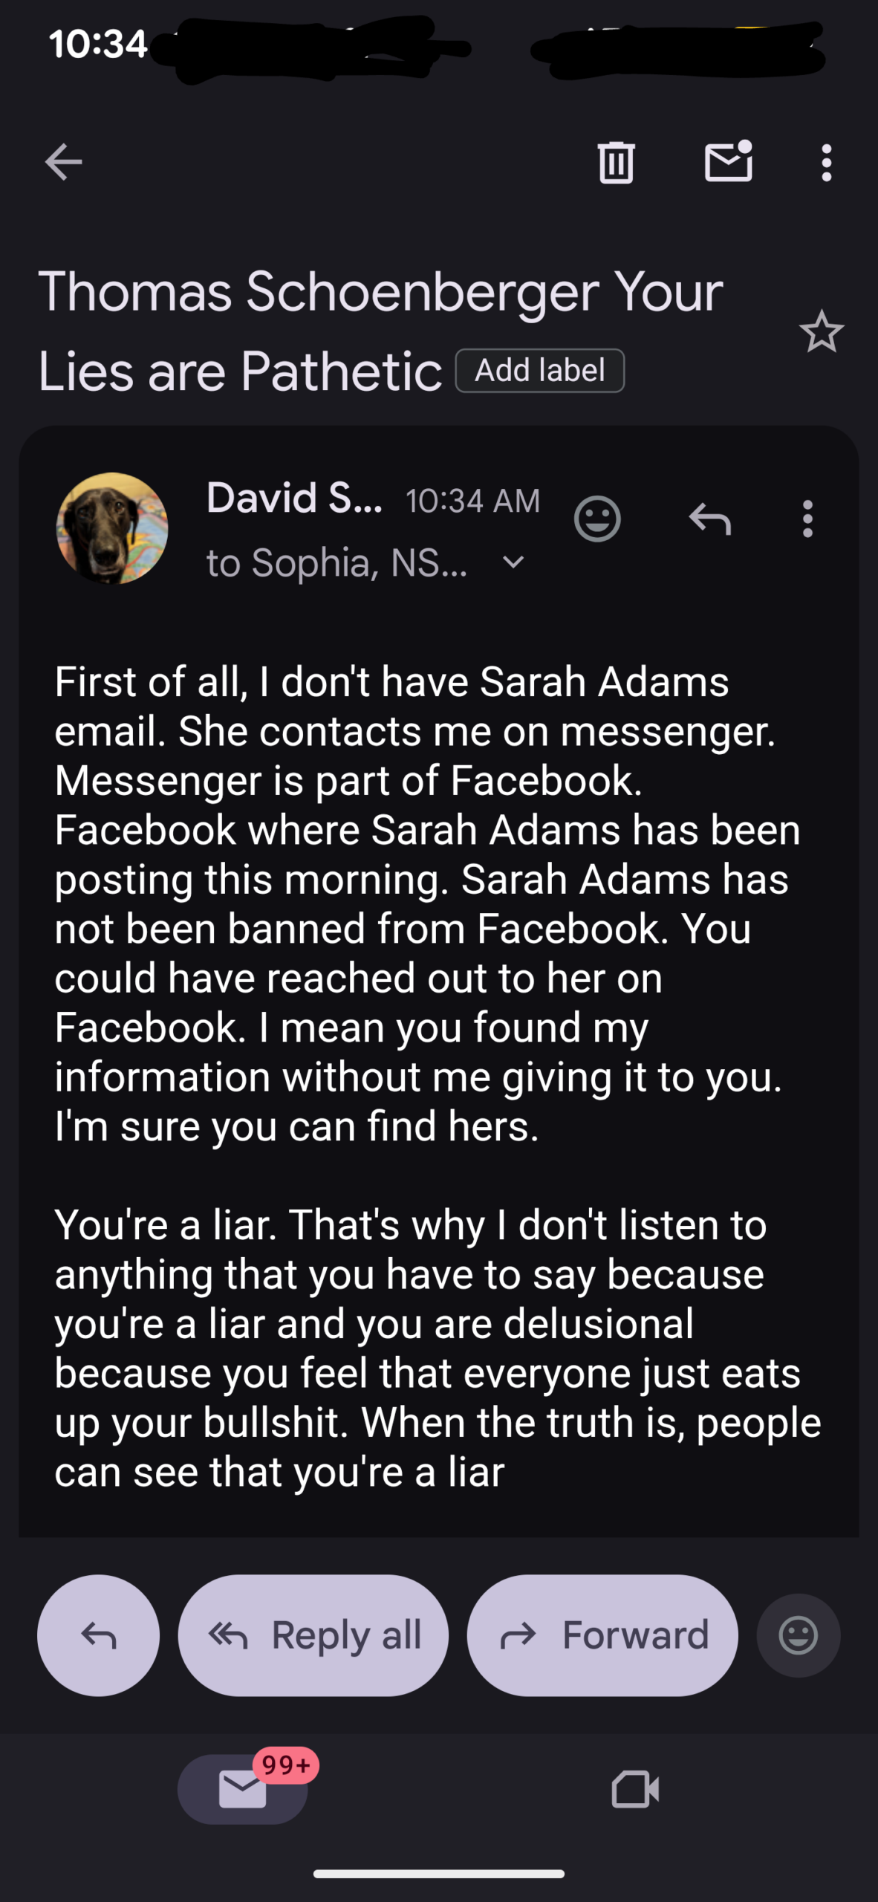Switch to the Meet video tab
The width and height of the screenshot is (878, 1902).
click(635, 1788)
